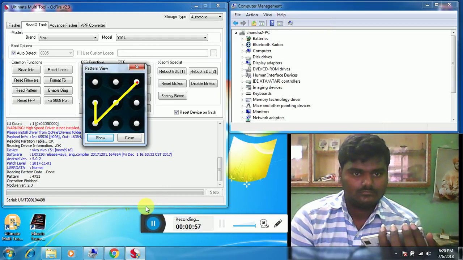
Task: Open Google Chrome from taskbar
Action: [x=114, y=253]
